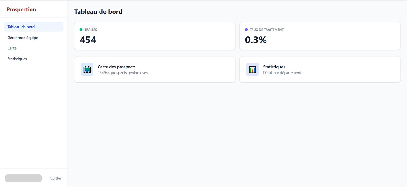Click the 134944 prospects geolocalises text
Image resolution: width=407 pixels, height=187 pixels.
123,73
